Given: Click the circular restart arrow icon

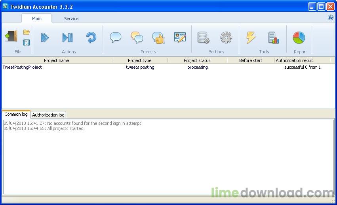Looking at the screenshot, I should (x=91, y=38).
